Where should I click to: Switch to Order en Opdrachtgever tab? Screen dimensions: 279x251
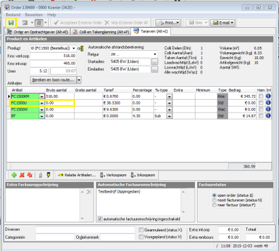(37, 32)
